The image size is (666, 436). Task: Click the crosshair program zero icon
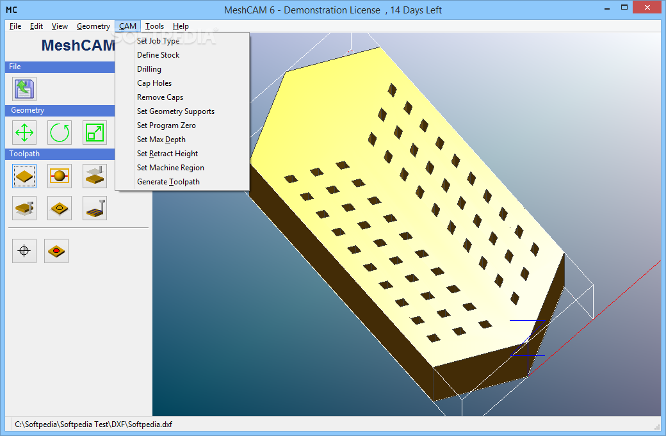[24, 251]
